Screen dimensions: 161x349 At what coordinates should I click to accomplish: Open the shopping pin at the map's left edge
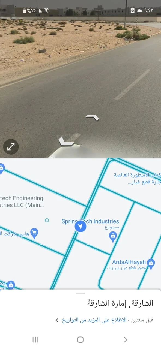pos(1,169)
